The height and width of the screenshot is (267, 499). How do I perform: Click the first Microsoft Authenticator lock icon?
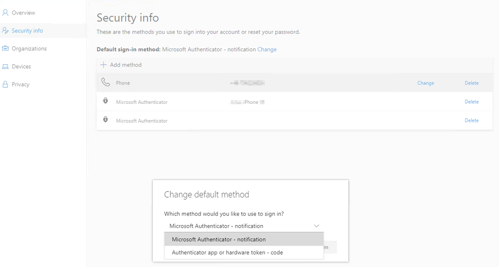pyautogui.click(x=105, y=101)
